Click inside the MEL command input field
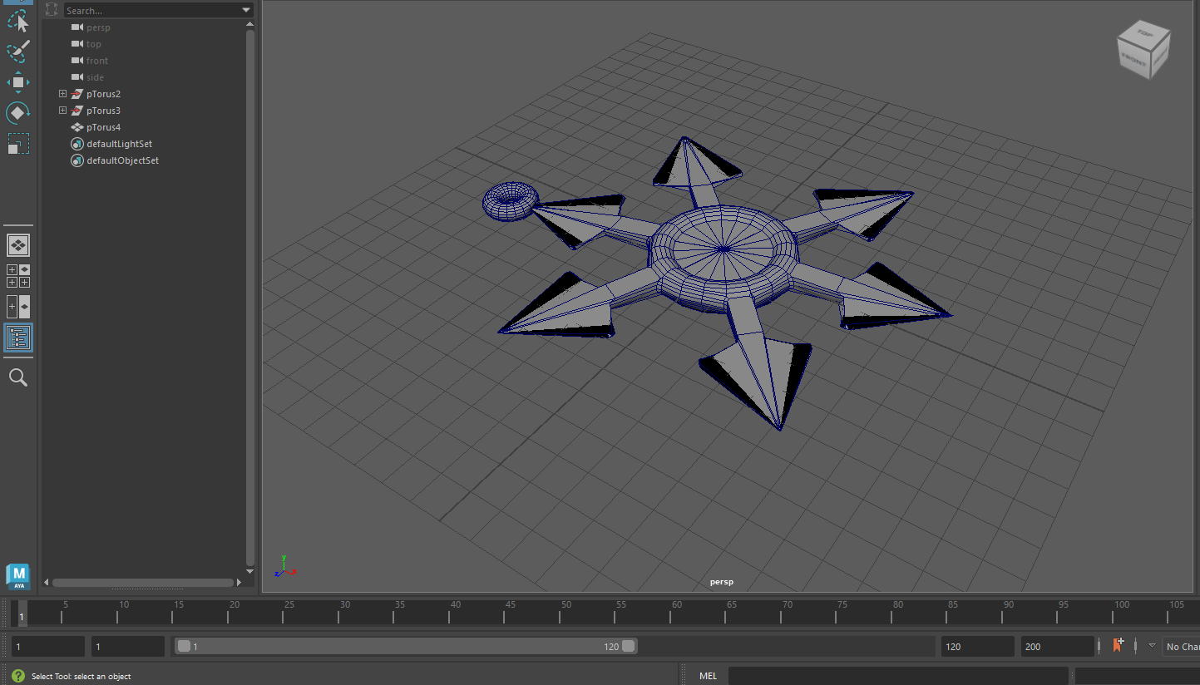The height and width of the screenshot is (685, 1200). 898,675
